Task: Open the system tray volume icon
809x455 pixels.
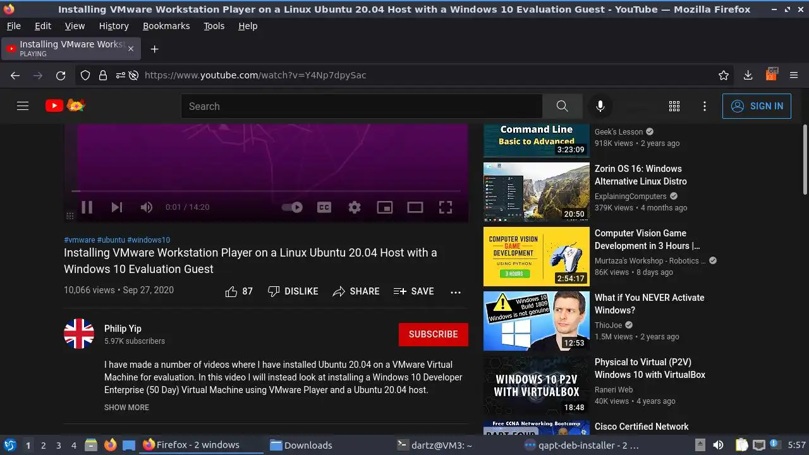Action: click(x=718, y=445)
